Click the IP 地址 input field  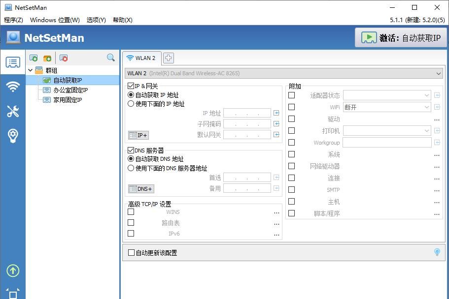pos(247,113)
